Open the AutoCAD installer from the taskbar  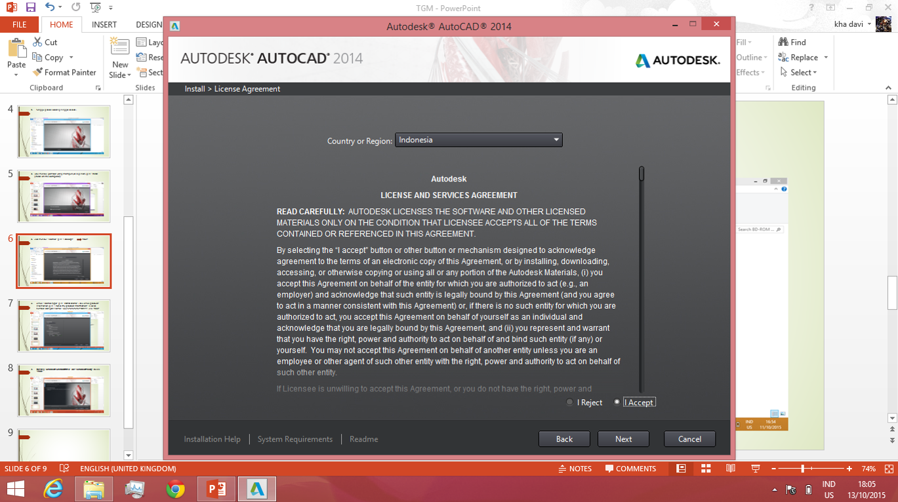pos(256,488)
